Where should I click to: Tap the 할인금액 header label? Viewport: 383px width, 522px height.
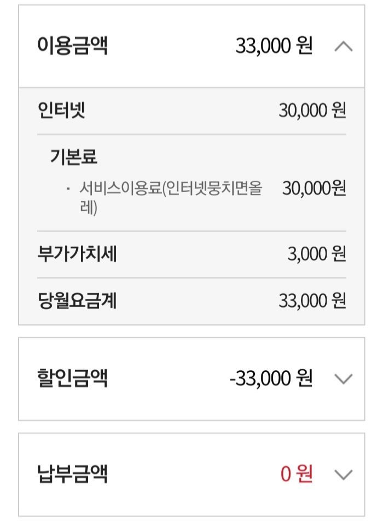tap(72, 378)
